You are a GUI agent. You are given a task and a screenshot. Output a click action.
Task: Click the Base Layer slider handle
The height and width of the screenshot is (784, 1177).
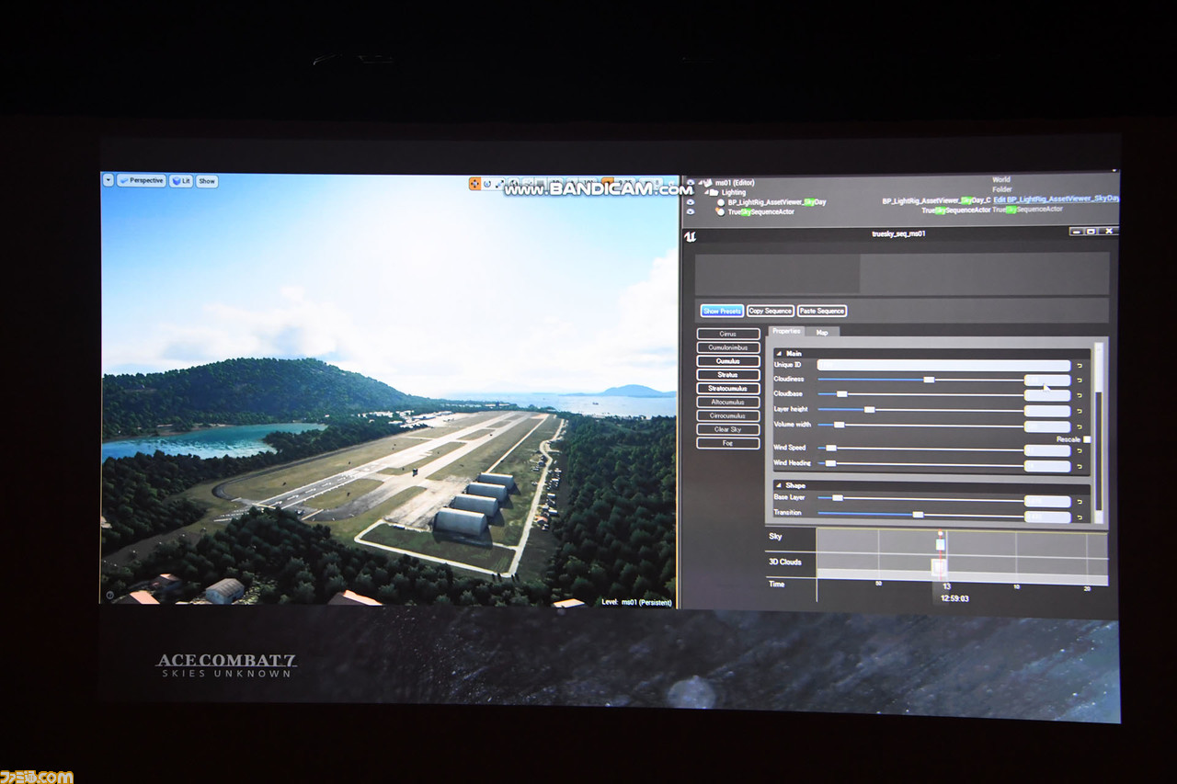837,498
